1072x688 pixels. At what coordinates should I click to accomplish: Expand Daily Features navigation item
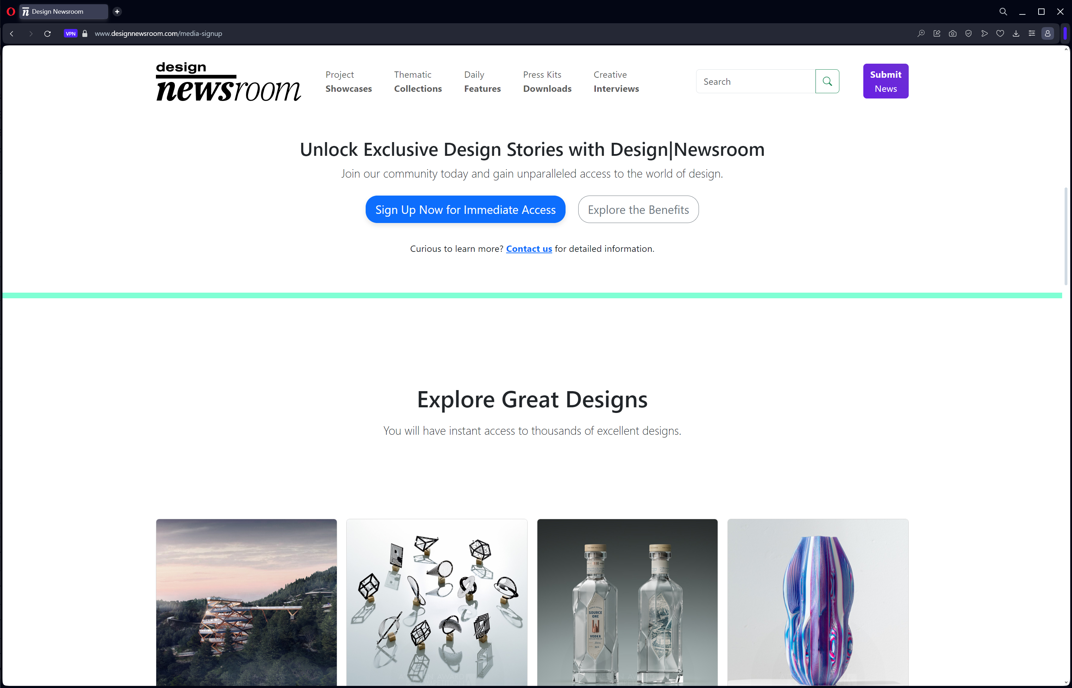[482, 81]
